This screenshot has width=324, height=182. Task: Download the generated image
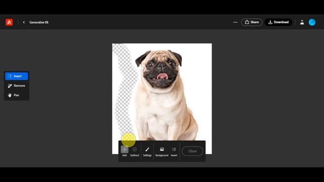278,22
